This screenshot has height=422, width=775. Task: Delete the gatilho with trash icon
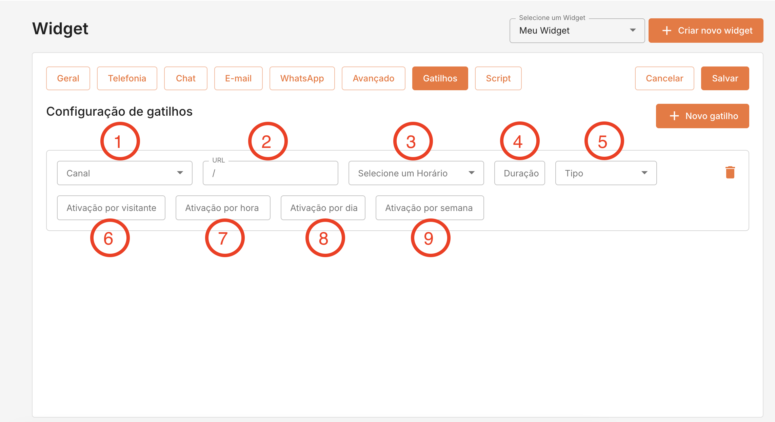point(730,172)
